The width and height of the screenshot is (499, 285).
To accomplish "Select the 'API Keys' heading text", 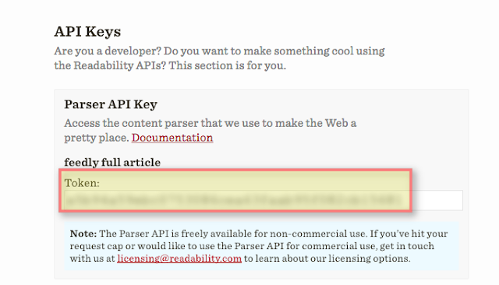I will 87,31.
